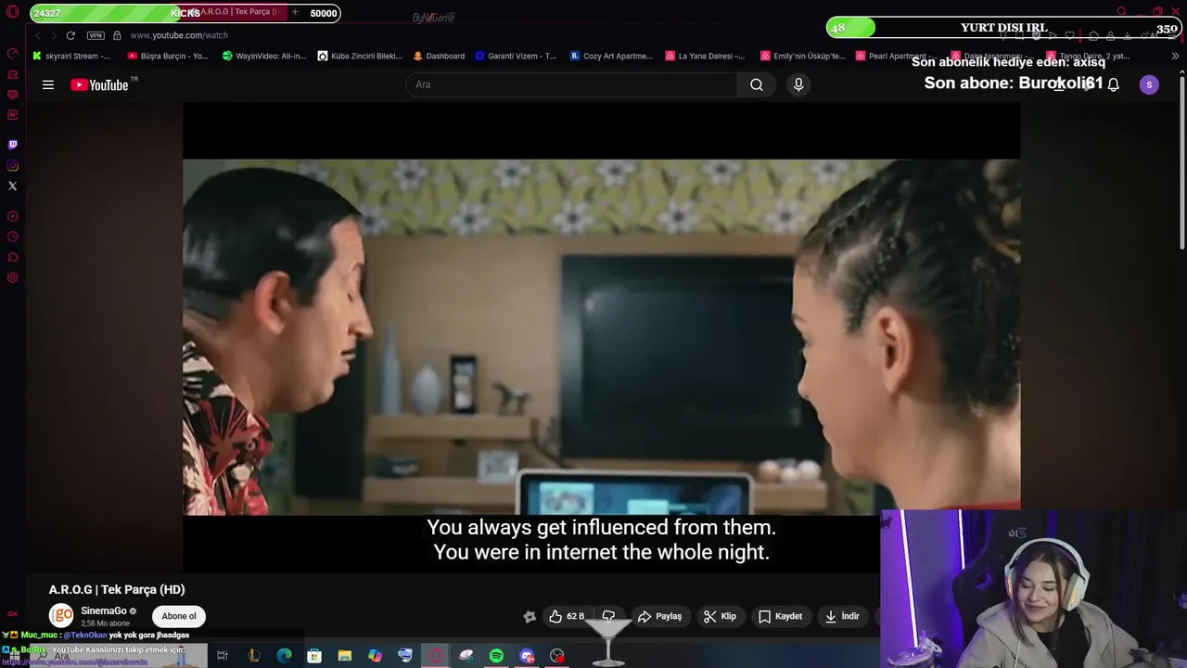Screen dimensions: 1187x668
Task: View site info via the padlock icon
Action: pyautogui.click(x=117, y=35)
